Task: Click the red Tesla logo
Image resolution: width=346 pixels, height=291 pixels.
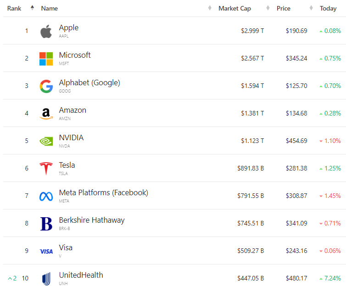Action: pyautogui.click(x=46, y=169)
